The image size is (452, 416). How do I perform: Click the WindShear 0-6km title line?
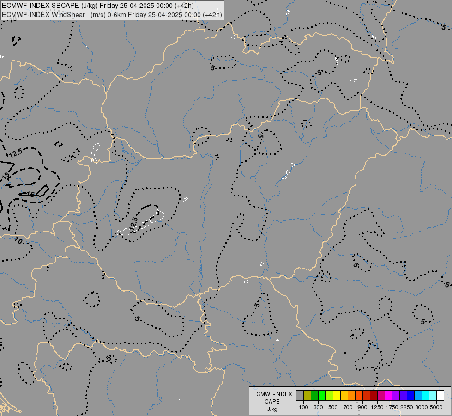(x=112, y=15)
